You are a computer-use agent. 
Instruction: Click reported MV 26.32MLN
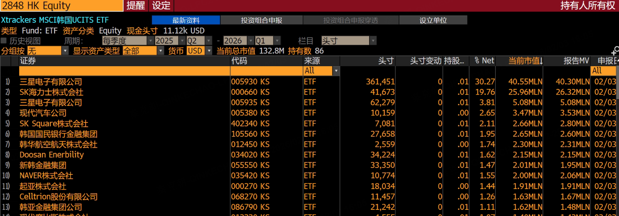573,92
